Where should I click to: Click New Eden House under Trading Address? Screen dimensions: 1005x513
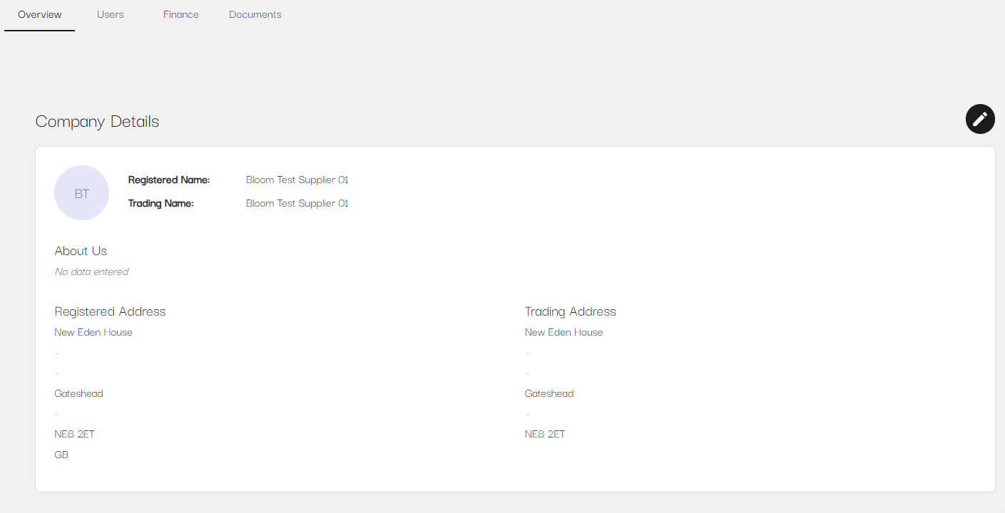(563, 332)
